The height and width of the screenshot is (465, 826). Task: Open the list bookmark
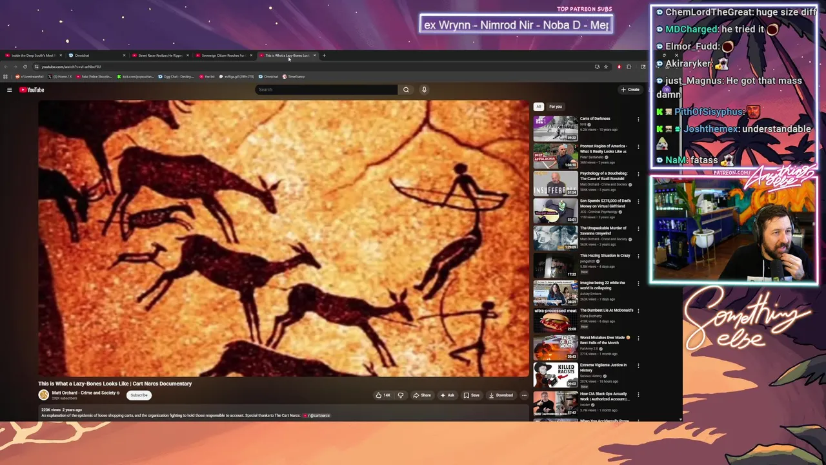(207, 76)
